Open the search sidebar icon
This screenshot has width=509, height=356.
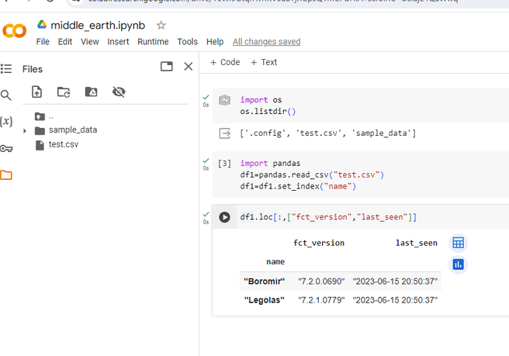click(6, 95)
